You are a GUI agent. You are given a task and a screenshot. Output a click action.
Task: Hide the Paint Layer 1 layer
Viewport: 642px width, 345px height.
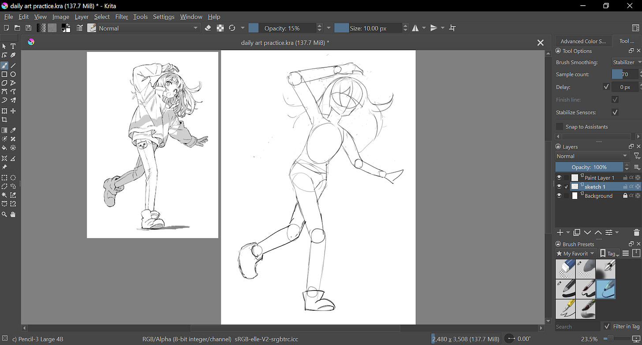point(559,178)
